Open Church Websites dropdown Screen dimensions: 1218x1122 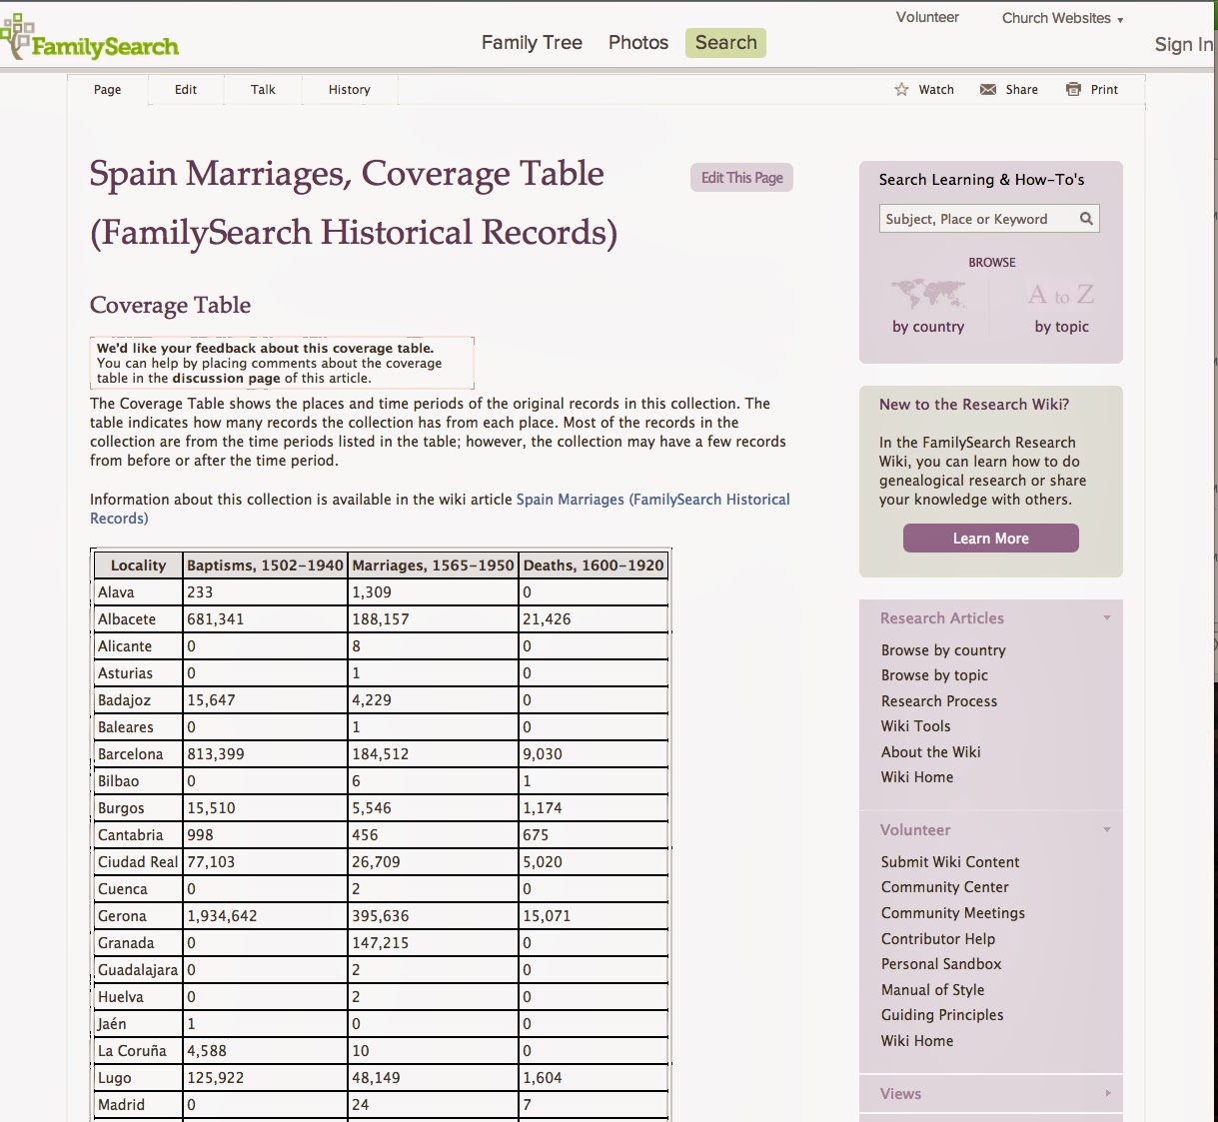point(1062,18)
